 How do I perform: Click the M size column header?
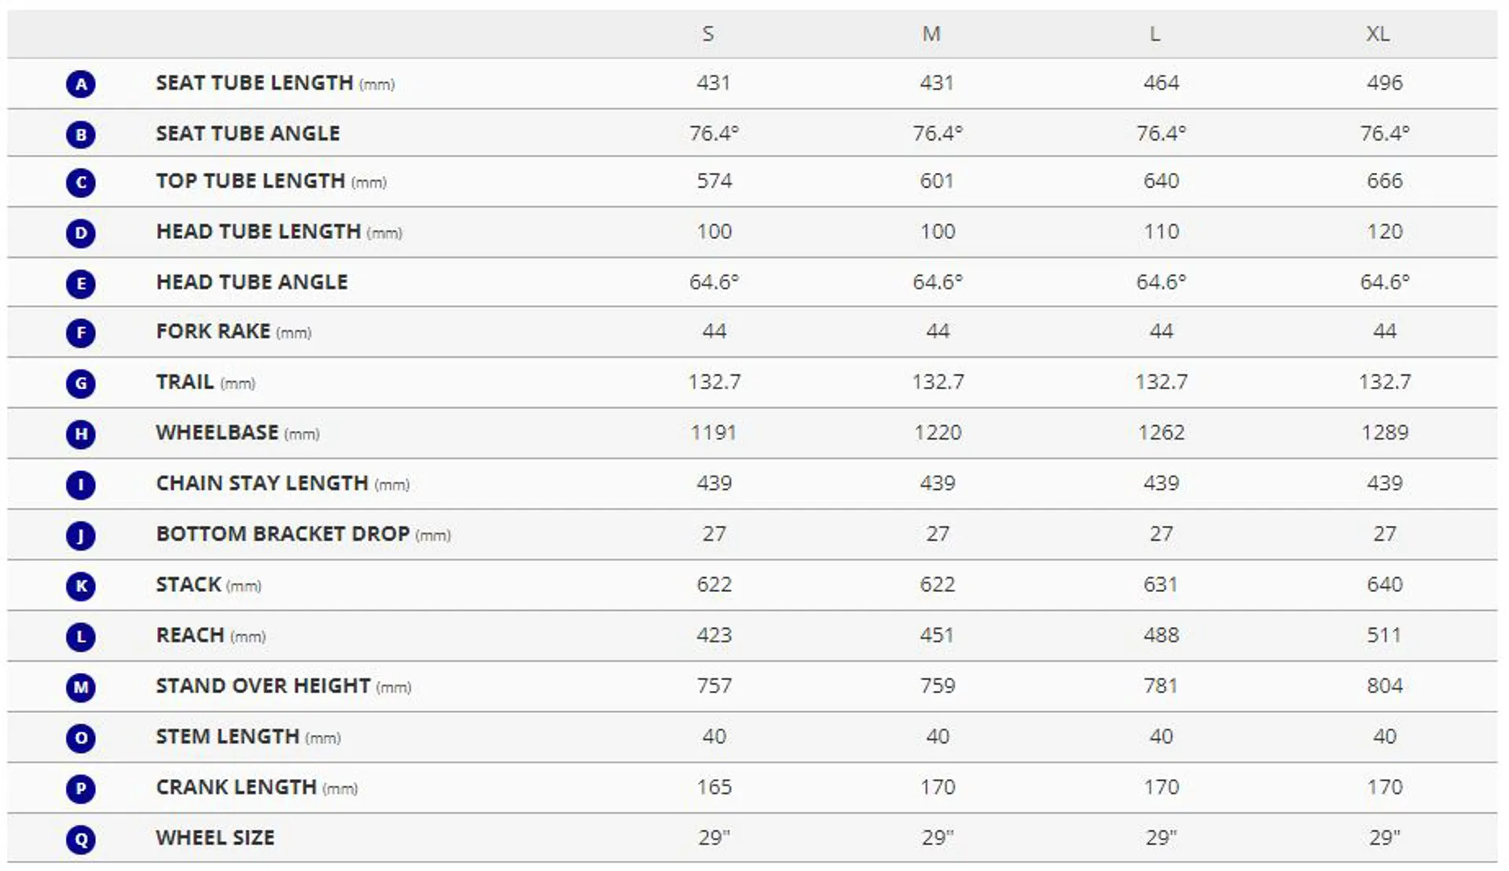pos(931,34)
